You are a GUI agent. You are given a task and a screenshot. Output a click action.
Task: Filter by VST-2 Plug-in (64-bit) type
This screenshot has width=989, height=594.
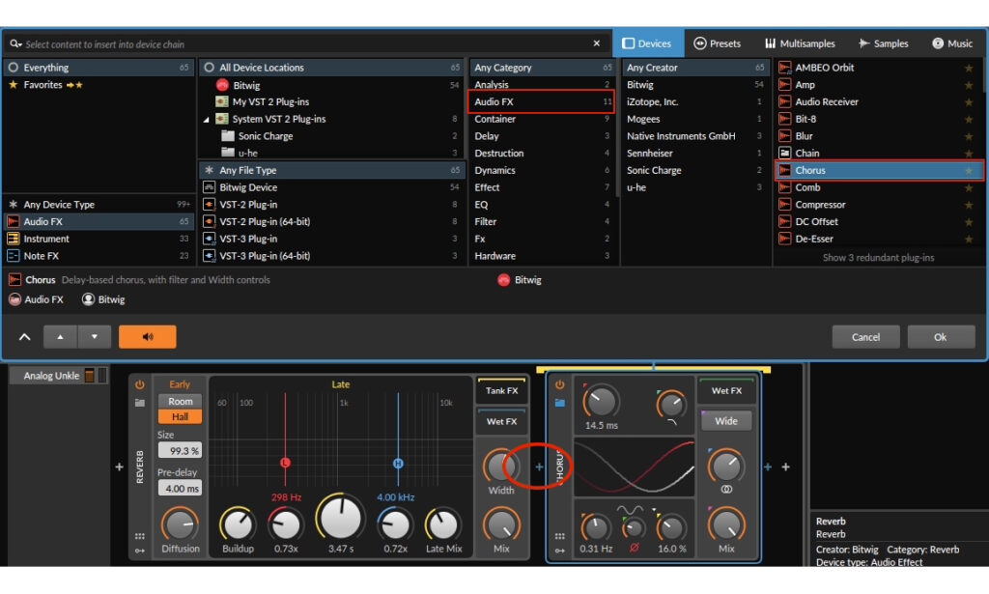tap(332, 221)
